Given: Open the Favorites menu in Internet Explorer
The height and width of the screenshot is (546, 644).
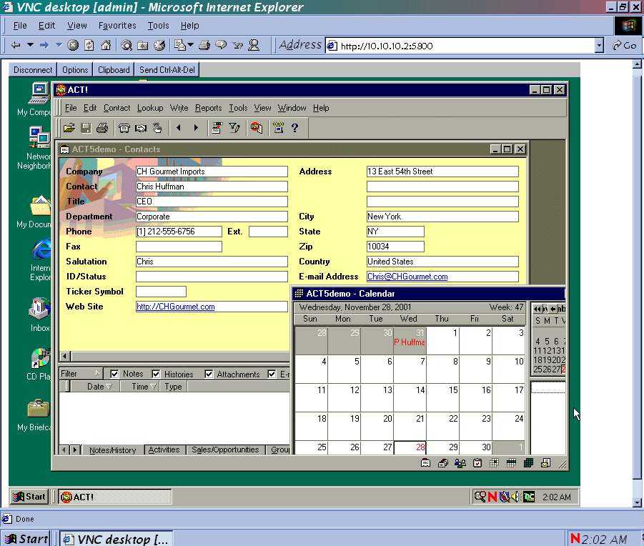Looking at the screenshot, I should coord(117,26).
